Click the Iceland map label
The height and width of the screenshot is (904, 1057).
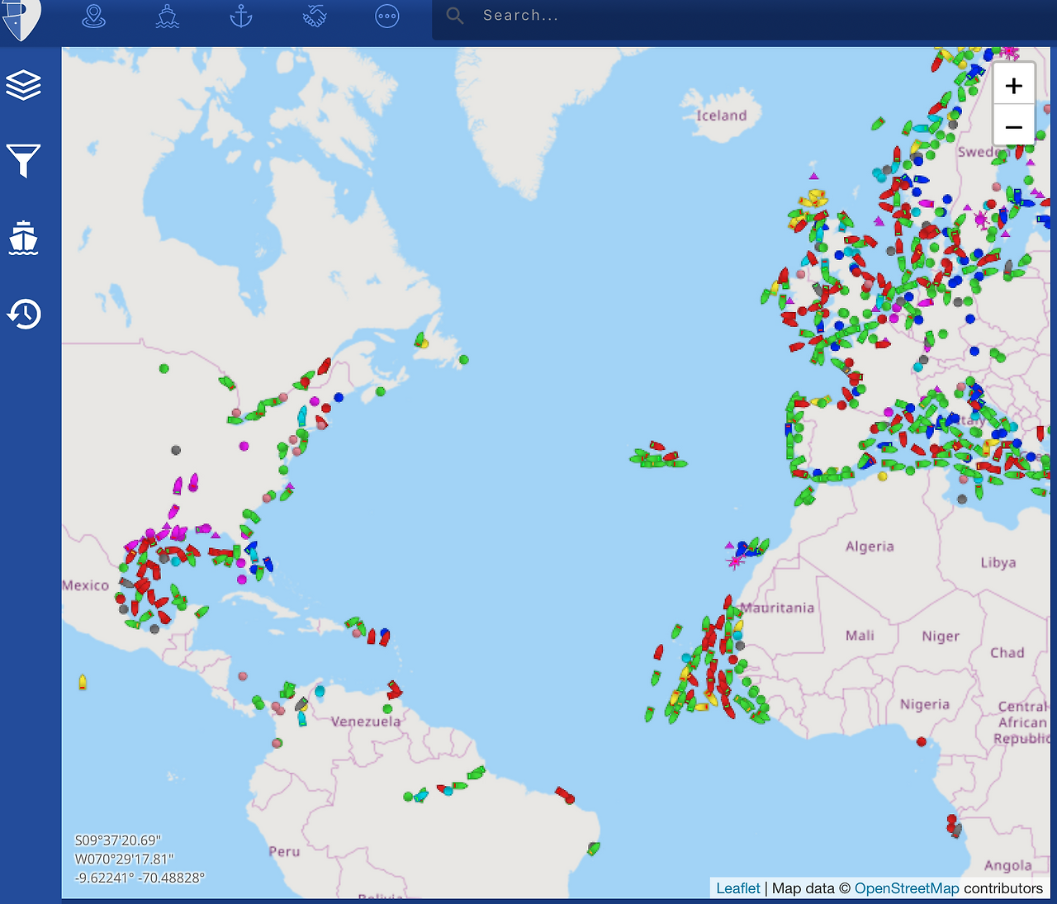pos(721,116)
